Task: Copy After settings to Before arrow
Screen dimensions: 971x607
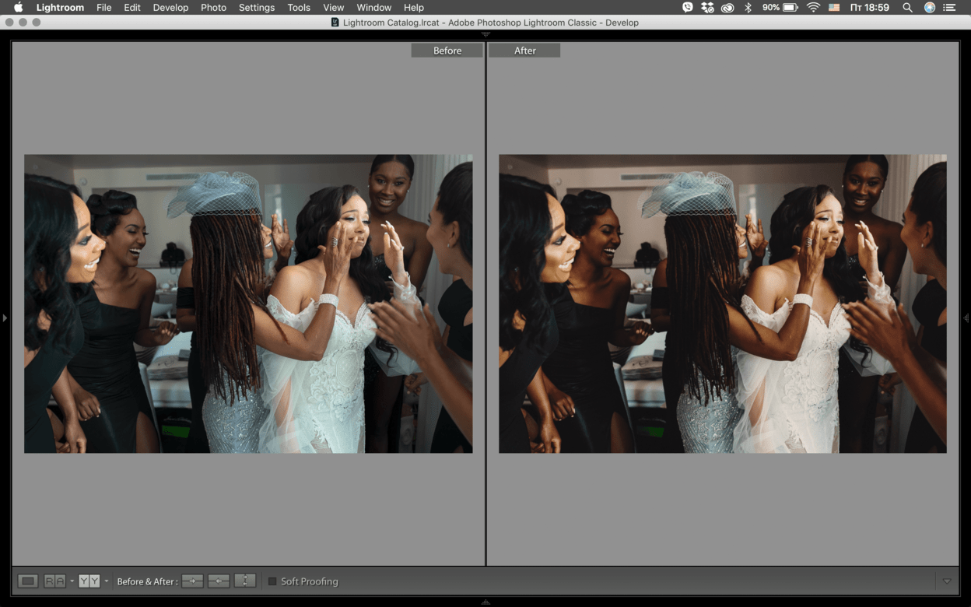Action: coord(219,581)
